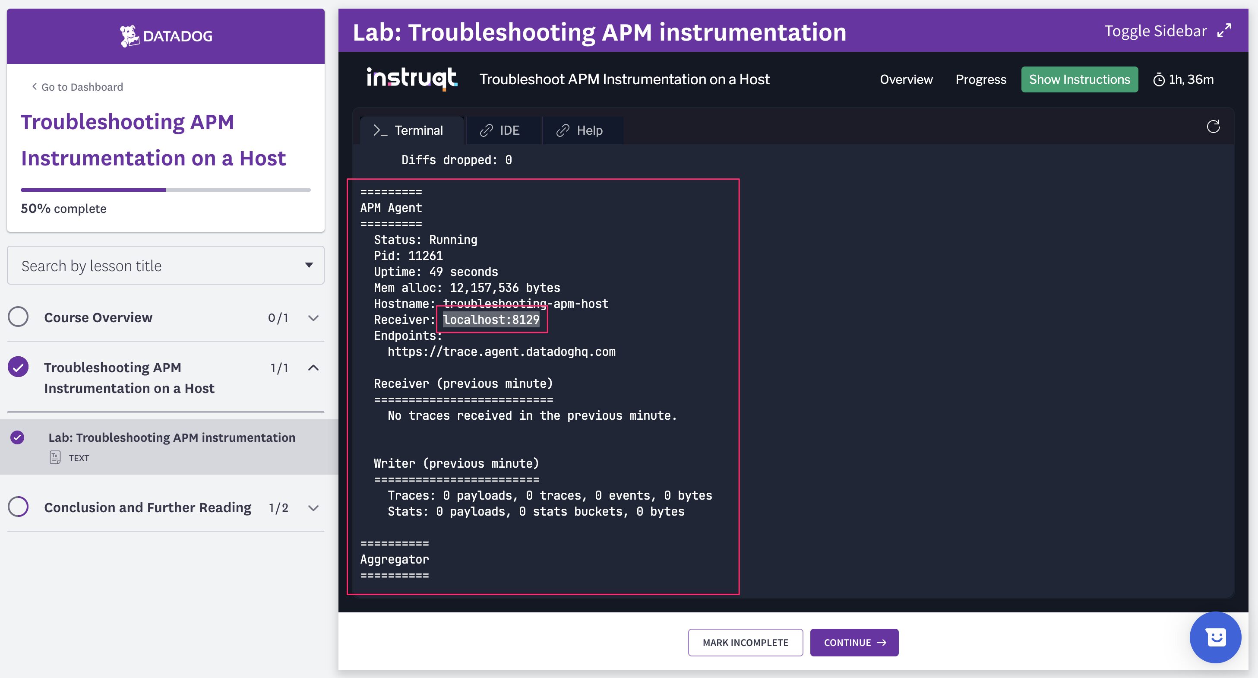
Task: Open the chat support bubble icon
Action: [1216, 637]
